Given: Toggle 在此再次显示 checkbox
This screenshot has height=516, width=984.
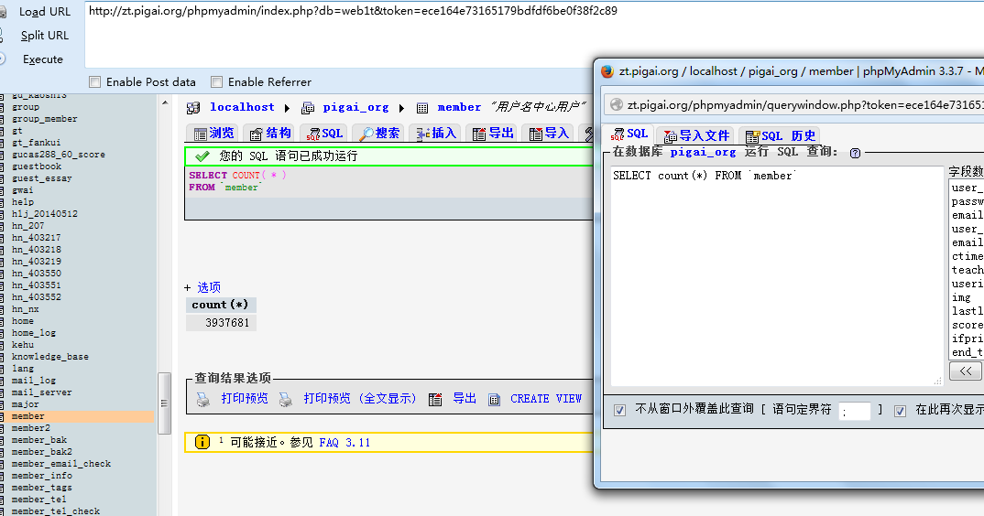Looking at the screenshot, I should [900, 411].
